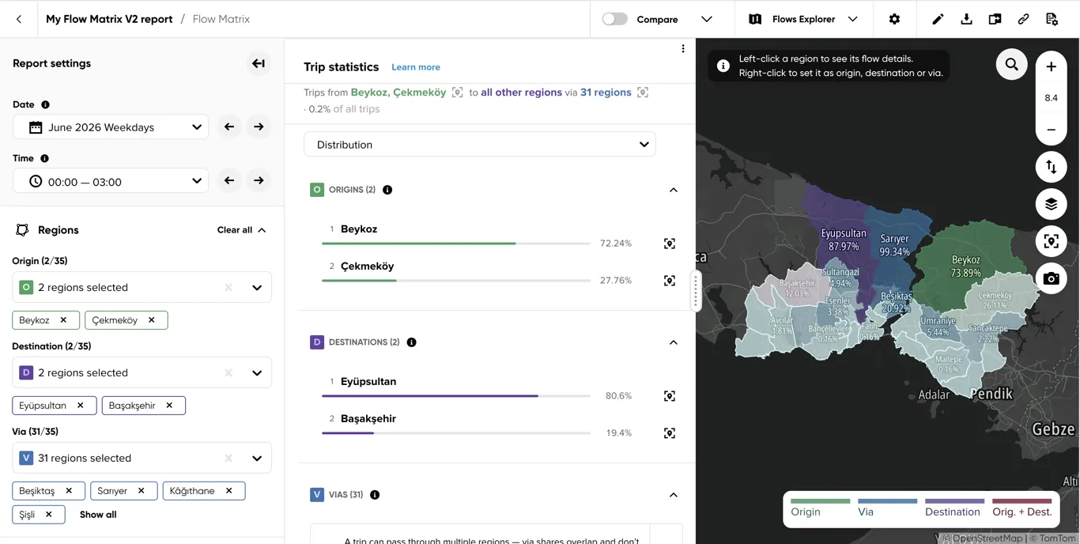Expand the Compare options chevron
The height and width of the screenshot is (544, 1080).
707,19
